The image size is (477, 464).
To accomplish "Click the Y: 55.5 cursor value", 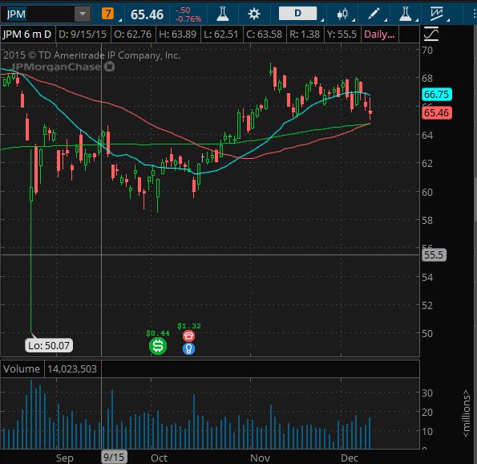I will (342, 35).
